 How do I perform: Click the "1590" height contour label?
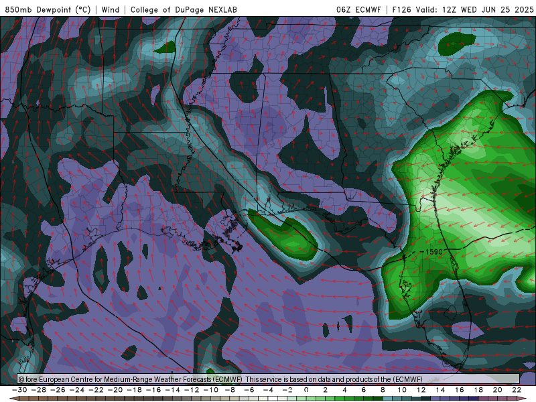(433, 252)
